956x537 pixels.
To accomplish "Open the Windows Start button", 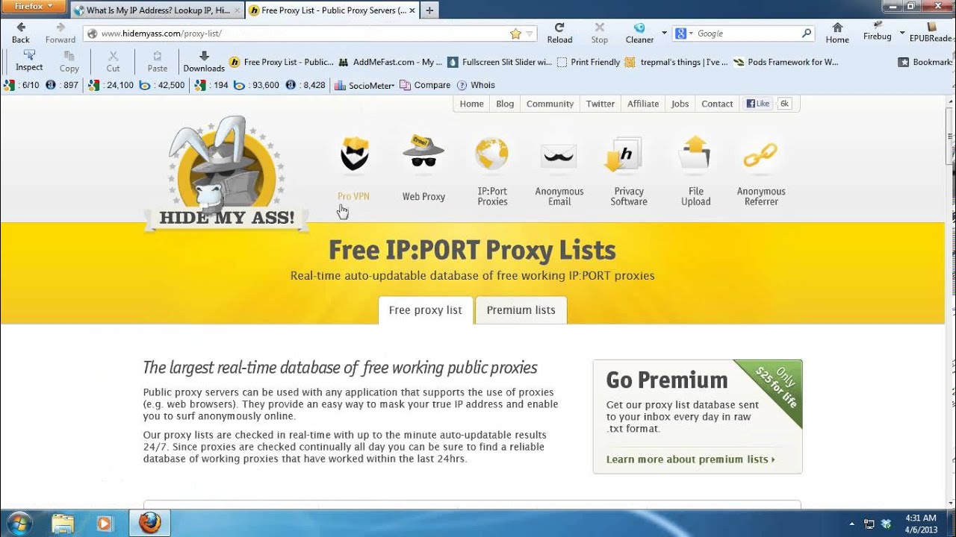I will click(18, 524).
